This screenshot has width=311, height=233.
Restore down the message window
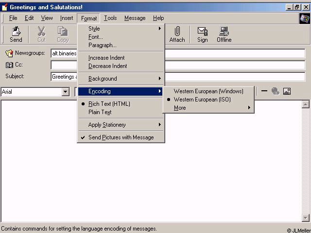coord(297,7)
